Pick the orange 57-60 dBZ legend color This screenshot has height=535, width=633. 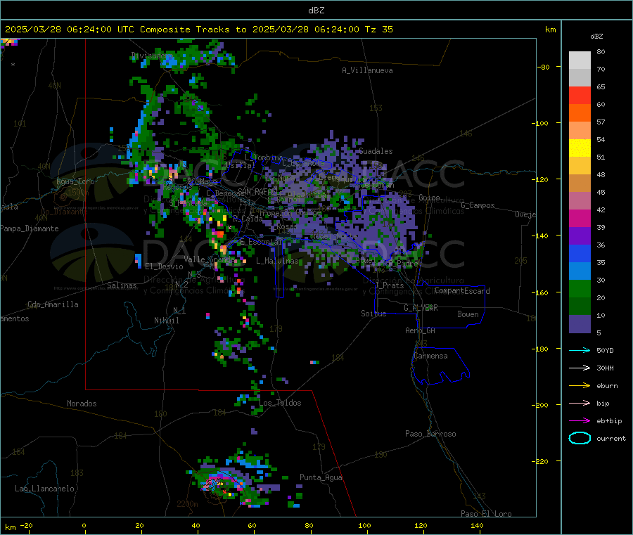pyautogui.click(x=580, y=113)
